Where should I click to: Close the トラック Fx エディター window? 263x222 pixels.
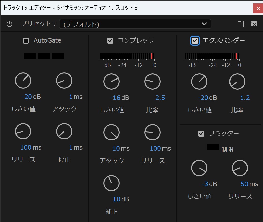tap(258, 8)
